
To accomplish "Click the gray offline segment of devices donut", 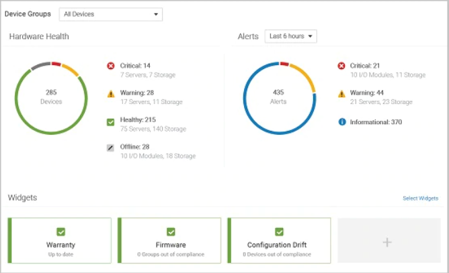I will click(40, 66).
